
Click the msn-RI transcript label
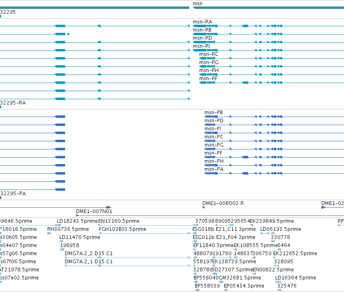[x=201, y=46]
